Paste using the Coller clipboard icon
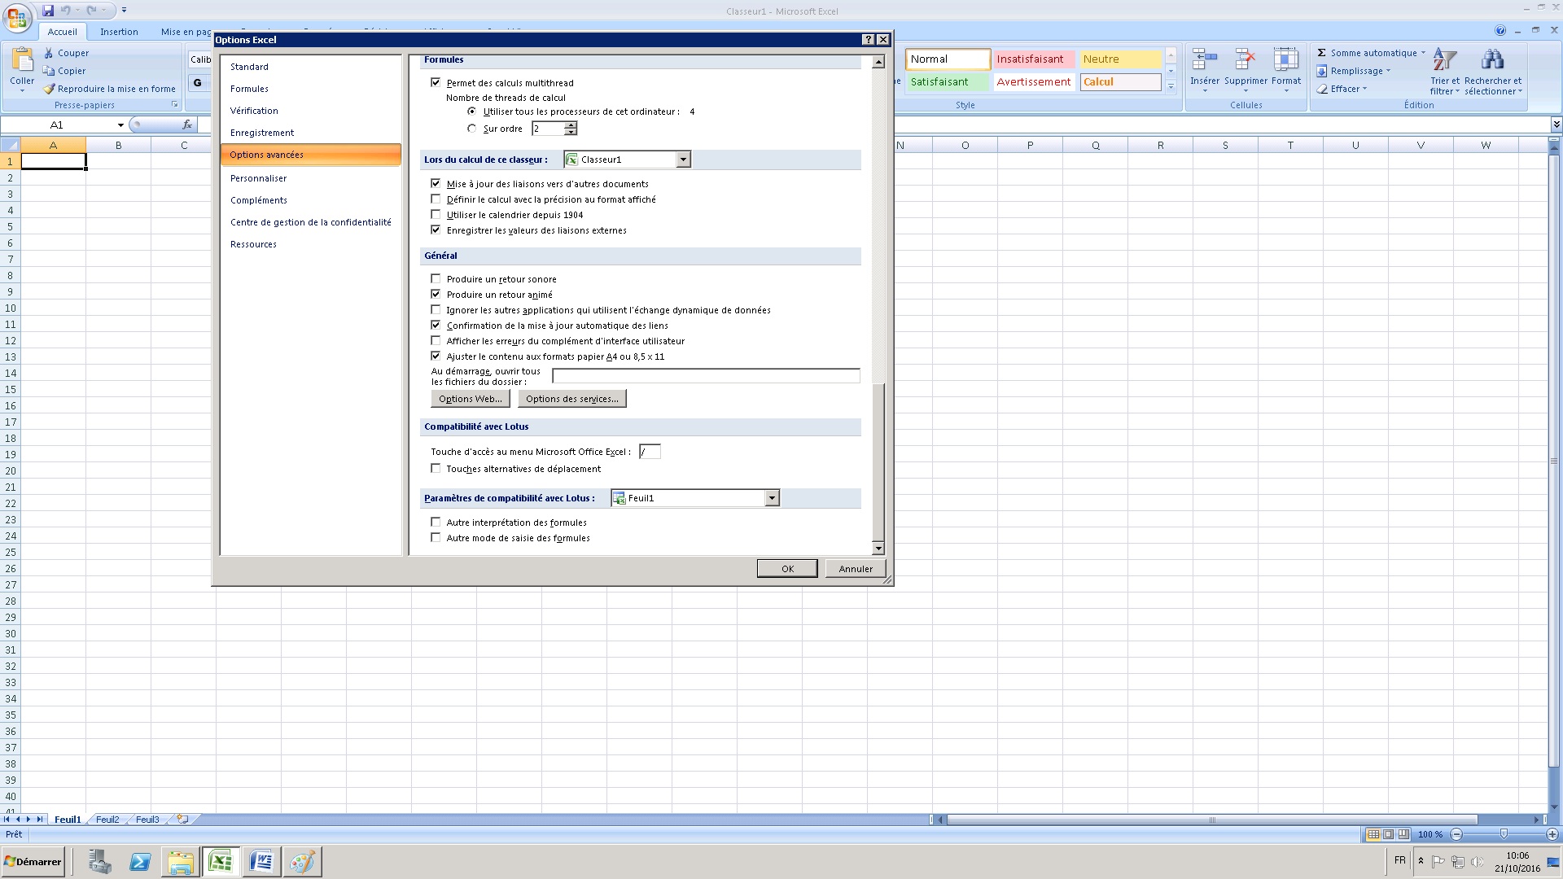1563x879 pixels. pos(22,60)
